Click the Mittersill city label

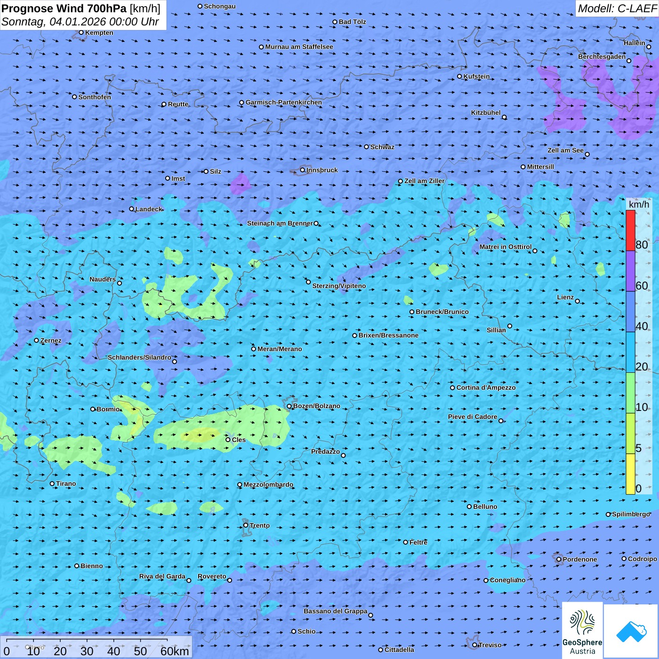point(540,167)
